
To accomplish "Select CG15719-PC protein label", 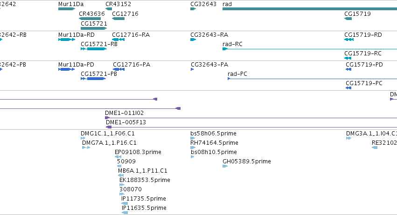I will (364, 83).
